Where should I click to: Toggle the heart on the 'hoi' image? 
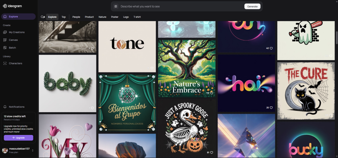pyautogui.click(x=271, y=108)
